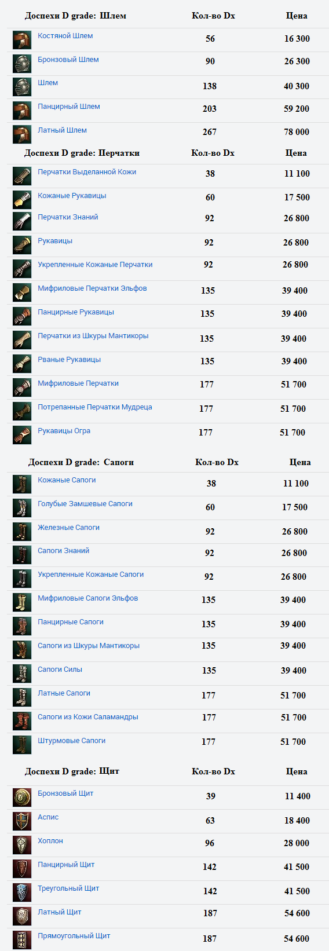The width and height of the screenshot is (329, 951).
Task: Follow the Рукавицы Огра link
Action: tap(64, 431)
